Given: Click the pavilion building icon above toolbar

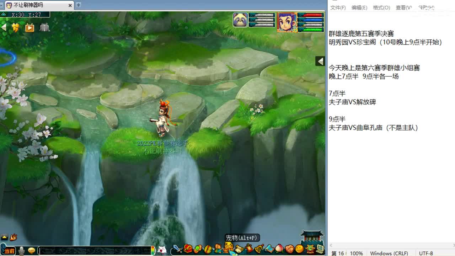Looking at the screenshot, I should pyautogui.click(x=312, y=236).
